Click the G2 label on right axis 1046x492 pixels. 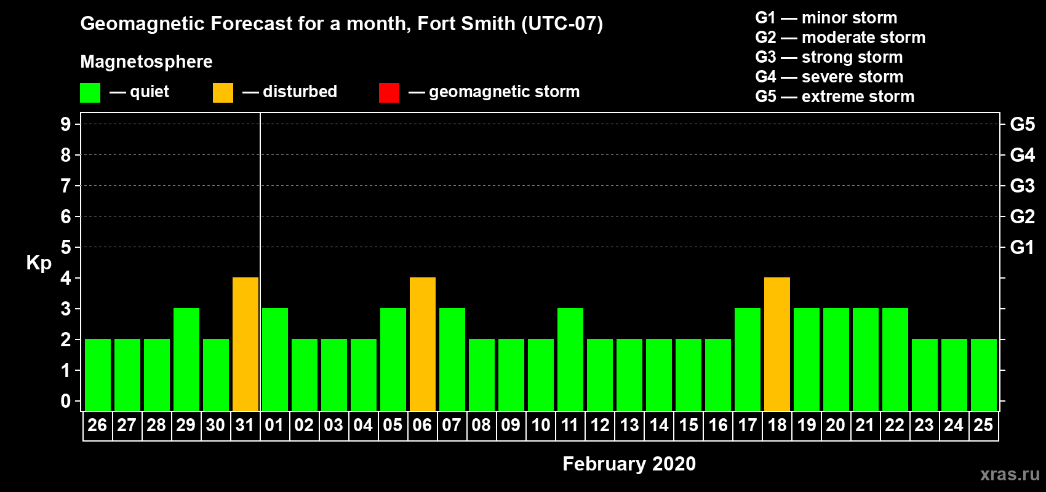click(1022, 216)
